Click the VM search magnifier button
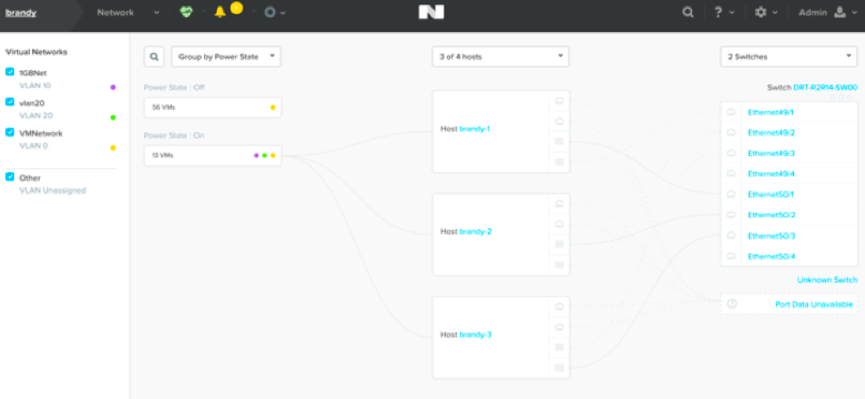This screenshot has width=865, height=399. [154, 57]
